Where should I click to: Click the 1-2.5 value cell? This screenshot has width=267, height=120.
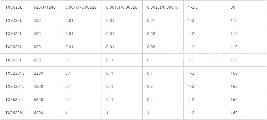point(193,7)
